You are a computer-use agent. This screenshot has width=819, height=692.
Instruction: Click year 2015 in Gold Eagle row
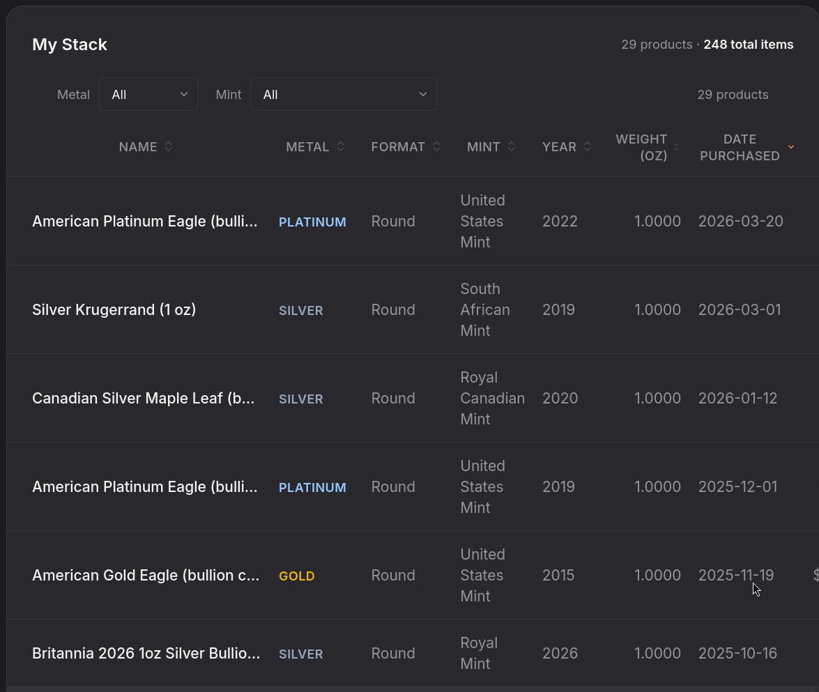558,575
